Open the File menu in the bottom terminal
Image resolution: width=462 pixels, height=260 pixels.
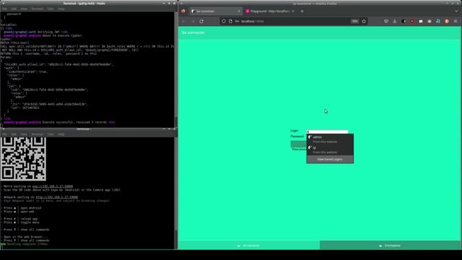(4, 134)
